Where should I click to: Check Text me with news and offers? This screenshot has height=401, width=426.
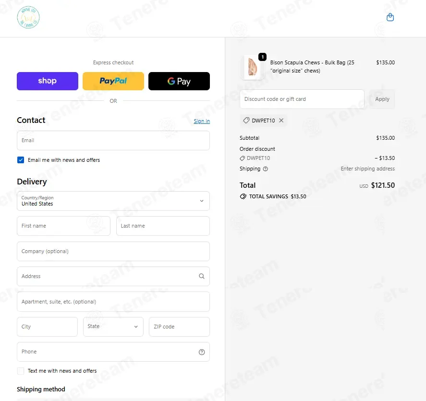[x=21, y=371]
